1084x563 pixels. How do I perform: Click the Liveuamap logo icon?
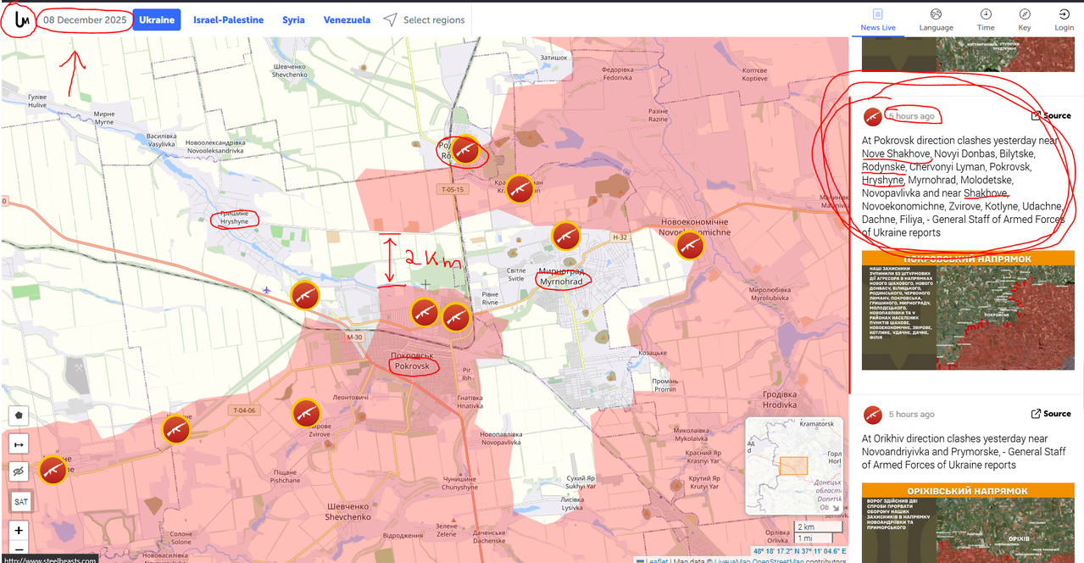point(21,20)
